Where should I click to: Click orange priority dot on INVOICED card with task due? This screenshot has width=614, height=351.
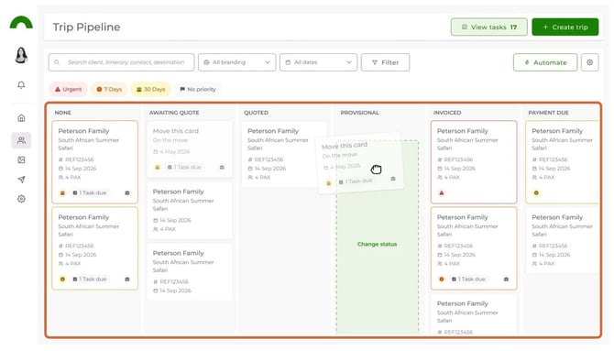click(x=442, y=280)
